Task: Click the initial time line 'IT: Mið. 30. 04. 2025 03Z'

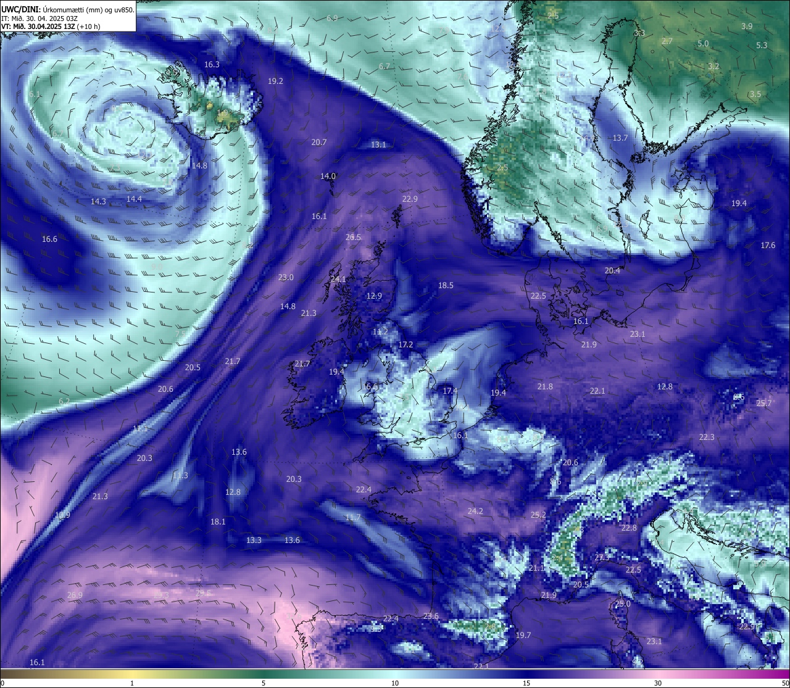Action: [39, 19]
